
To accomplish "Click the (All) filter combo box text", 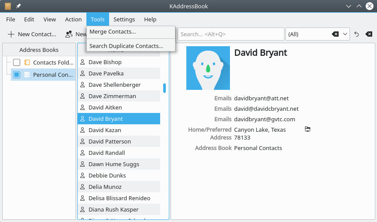I will pos(293,34).
